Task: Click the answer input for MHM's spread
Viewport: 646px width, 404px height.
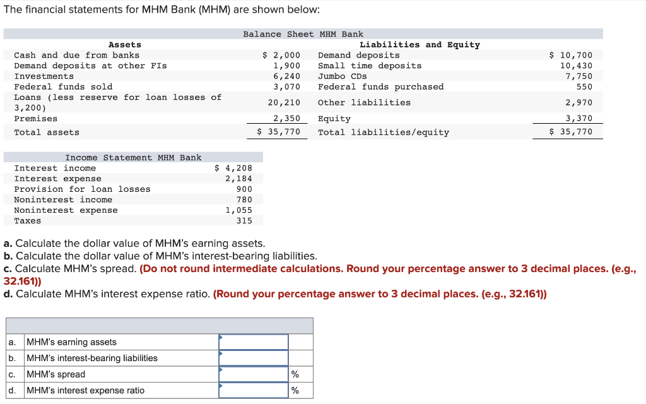Action: 252,374
